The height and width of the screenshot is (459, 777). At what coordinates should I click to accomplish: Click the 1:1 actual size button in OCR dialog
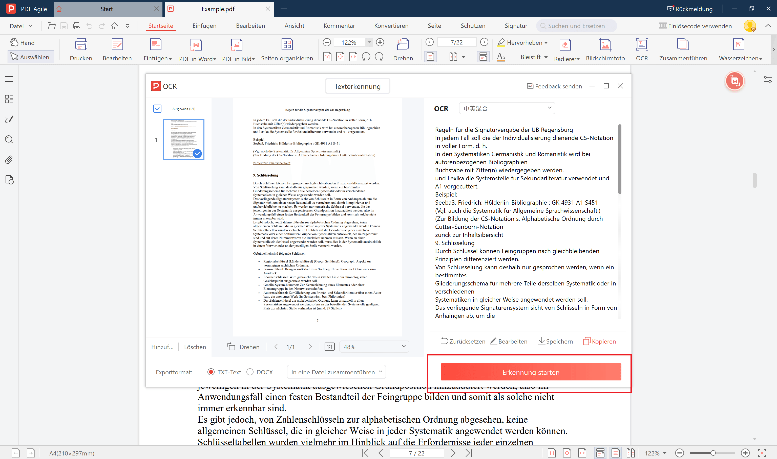pos(329,347)
